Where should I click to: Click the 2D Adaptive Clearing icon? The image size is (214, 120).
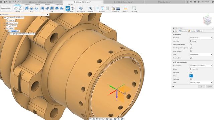coord(26,8)
